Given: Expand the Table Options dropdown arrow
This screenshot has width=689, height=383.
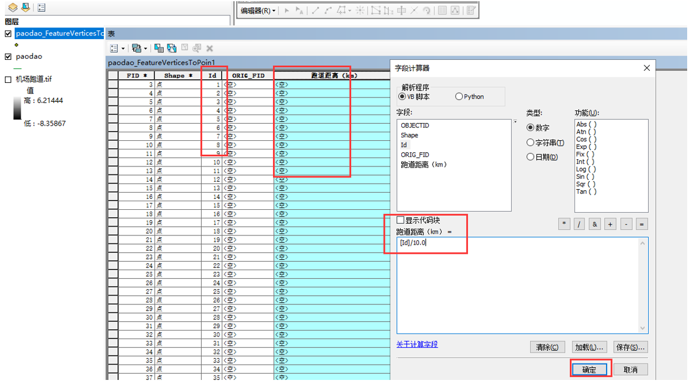Looking at the screenshot, I should click(123, 49).
